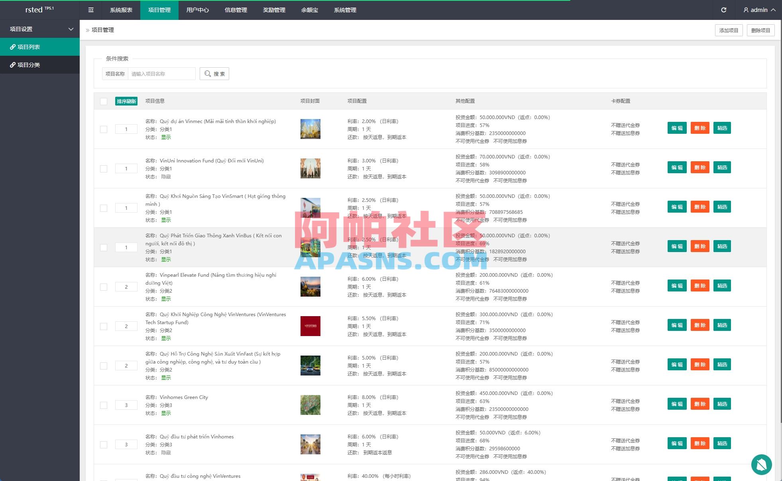Collapse 隐藏 status on VinUni Innovation Fund
The height and width of the screenshot is (481, 782).
tap(166, 176)
